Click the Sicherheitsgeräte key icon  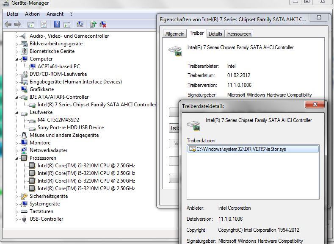pyautogui.click(x=24, y=196)
